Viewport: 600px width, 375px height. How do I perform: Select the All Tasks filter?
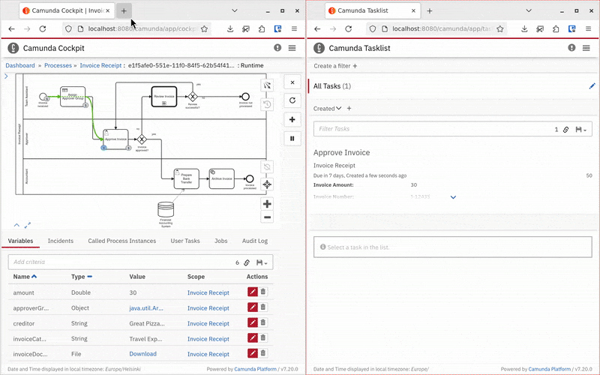click(x=331, y=86)
